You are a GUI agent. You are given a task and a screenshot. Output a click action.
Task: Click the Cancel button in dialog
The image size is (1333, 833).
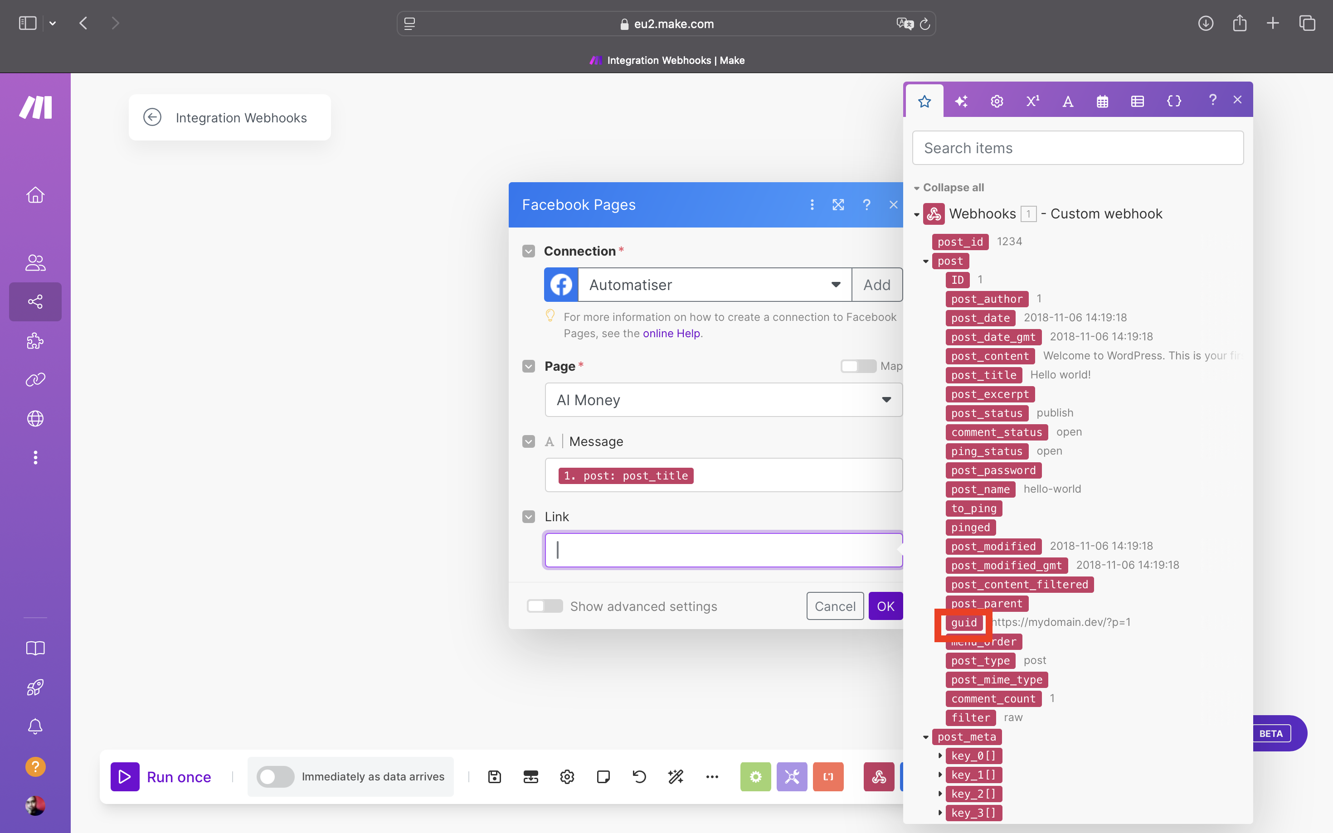pos(835,605)
